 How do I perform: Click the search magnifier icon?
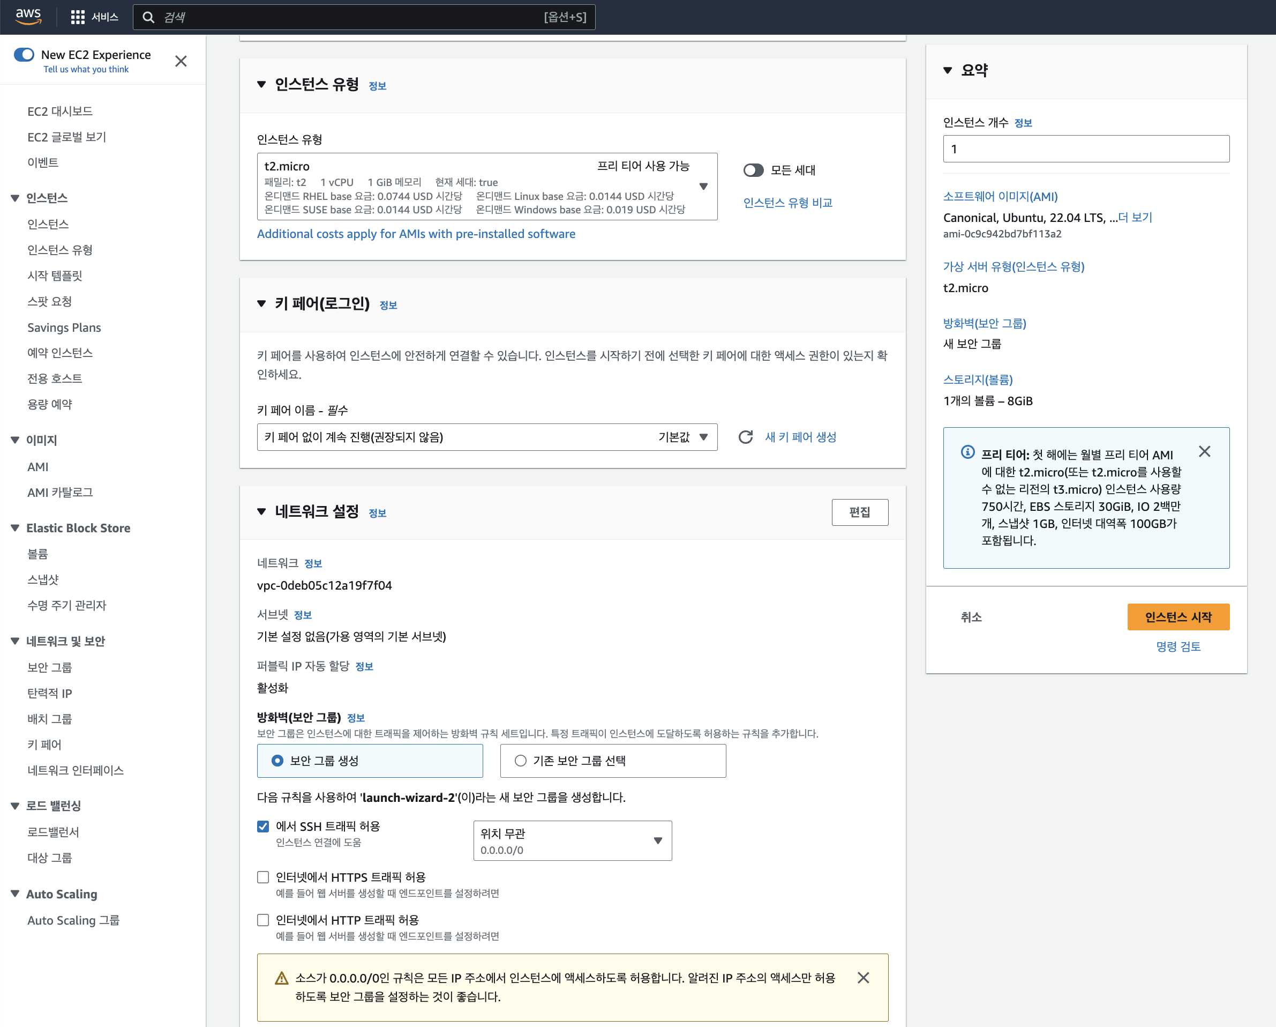point(148,17)
